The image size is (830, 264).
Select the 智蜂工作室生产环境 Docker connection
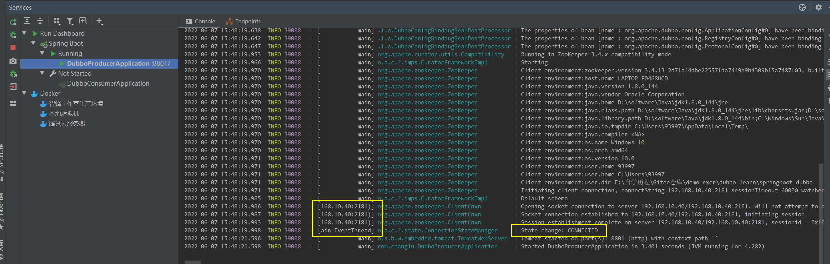pyautogui.click(x=76, y=104)
